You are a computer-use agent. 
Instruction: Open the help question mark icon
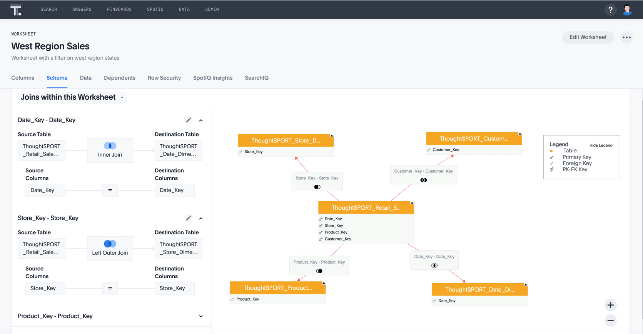[x=610, y=10]
